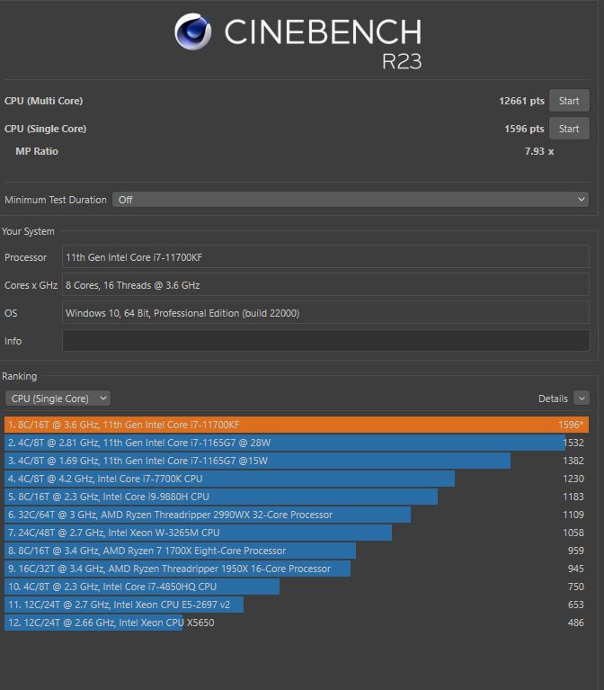Open the Minimum Test Duration dropdown
Image resolution: width=604 pixels, height=690 pixels.
coord(351,200)
